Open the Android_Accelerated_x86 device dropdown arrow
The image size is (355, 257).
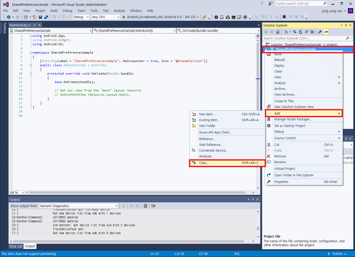198,17
